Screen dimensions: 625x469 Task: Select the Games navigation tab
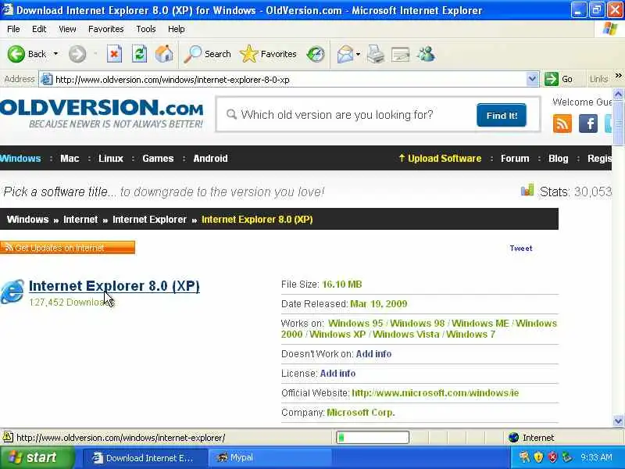click(x=158, y=159)
